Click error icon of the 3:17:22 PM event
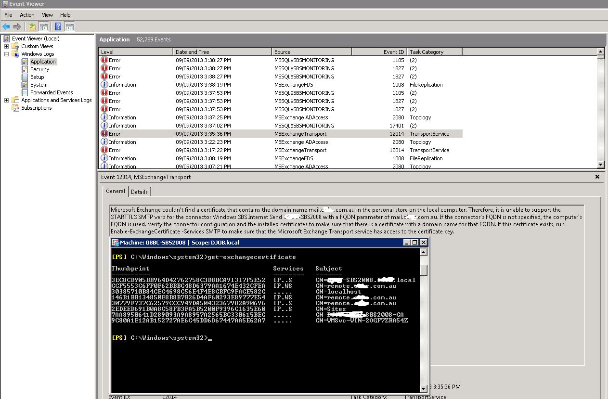Screen dimensions: 608x399 [x=104, y=150]
